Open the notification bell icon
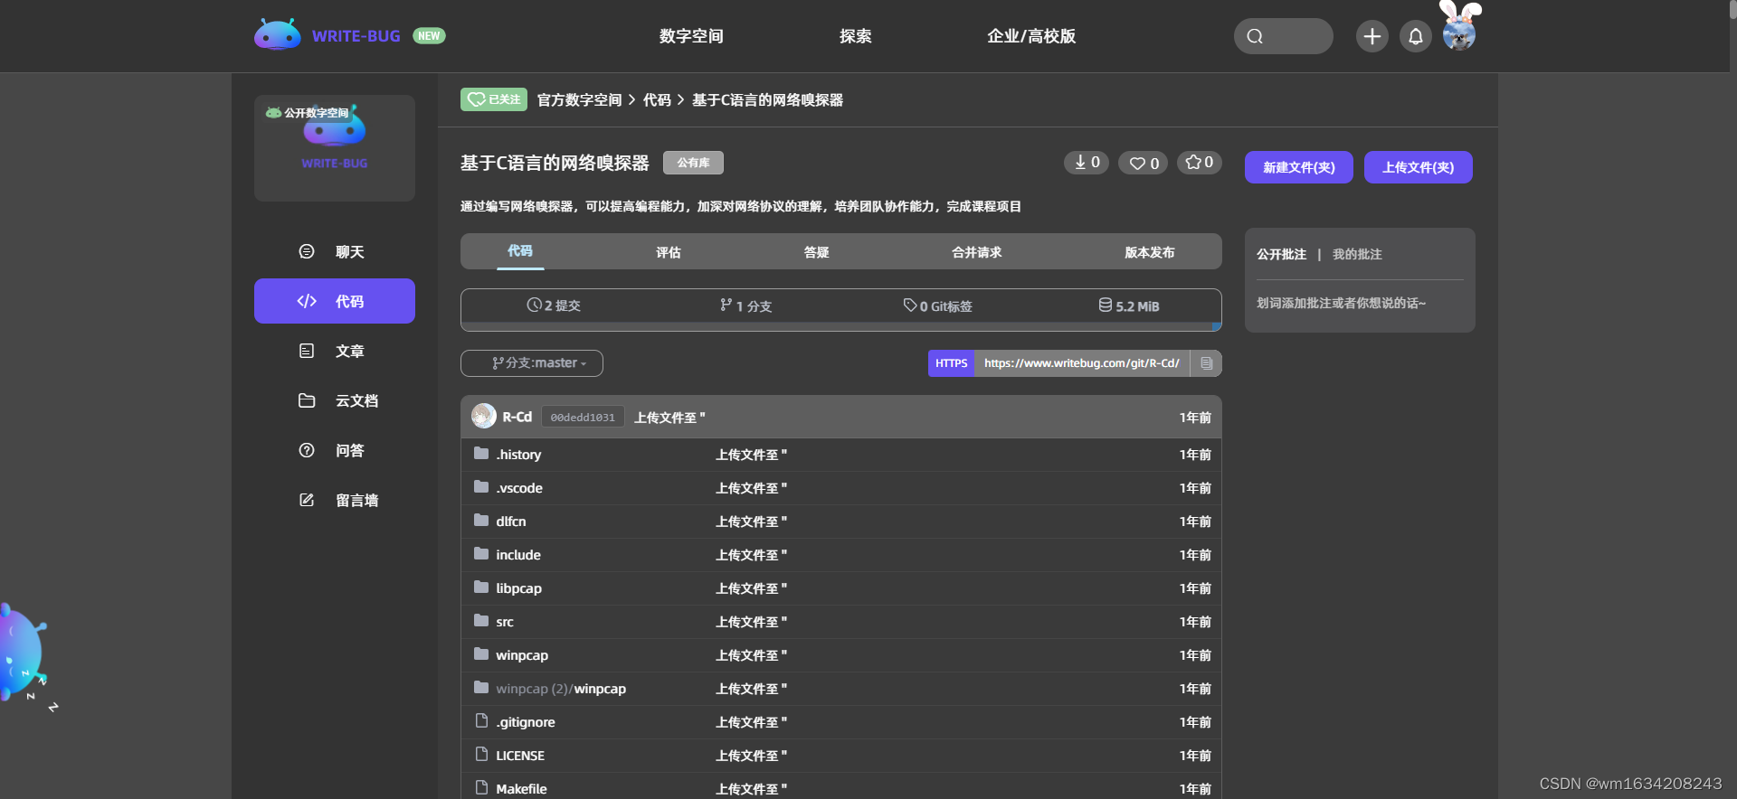This screenshot has width=1737, height=799. [1415, 36]
